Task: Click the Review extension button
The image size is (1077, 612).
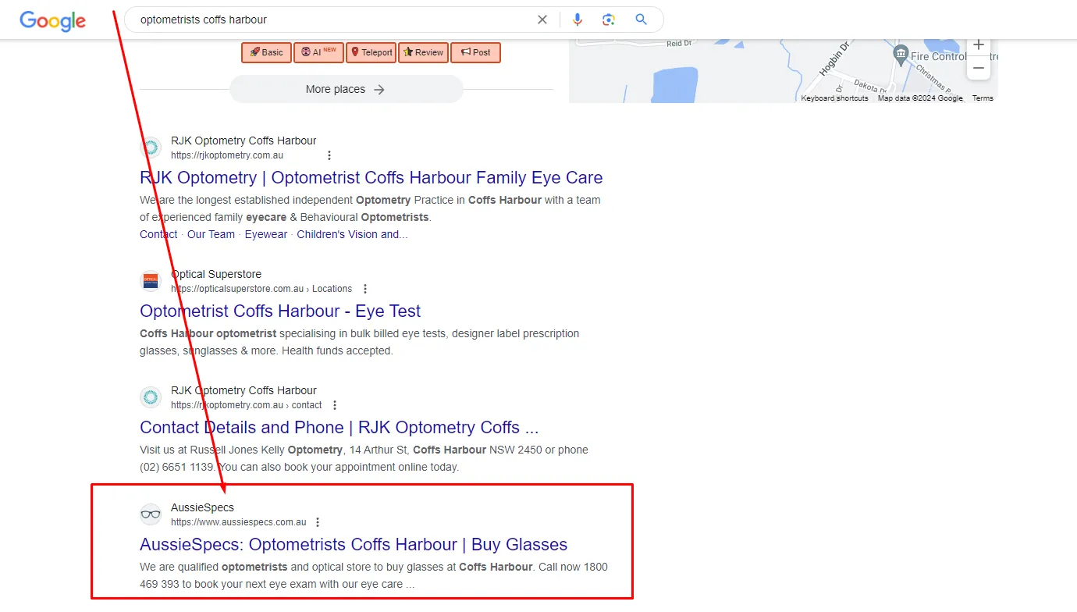Action: 423,52
